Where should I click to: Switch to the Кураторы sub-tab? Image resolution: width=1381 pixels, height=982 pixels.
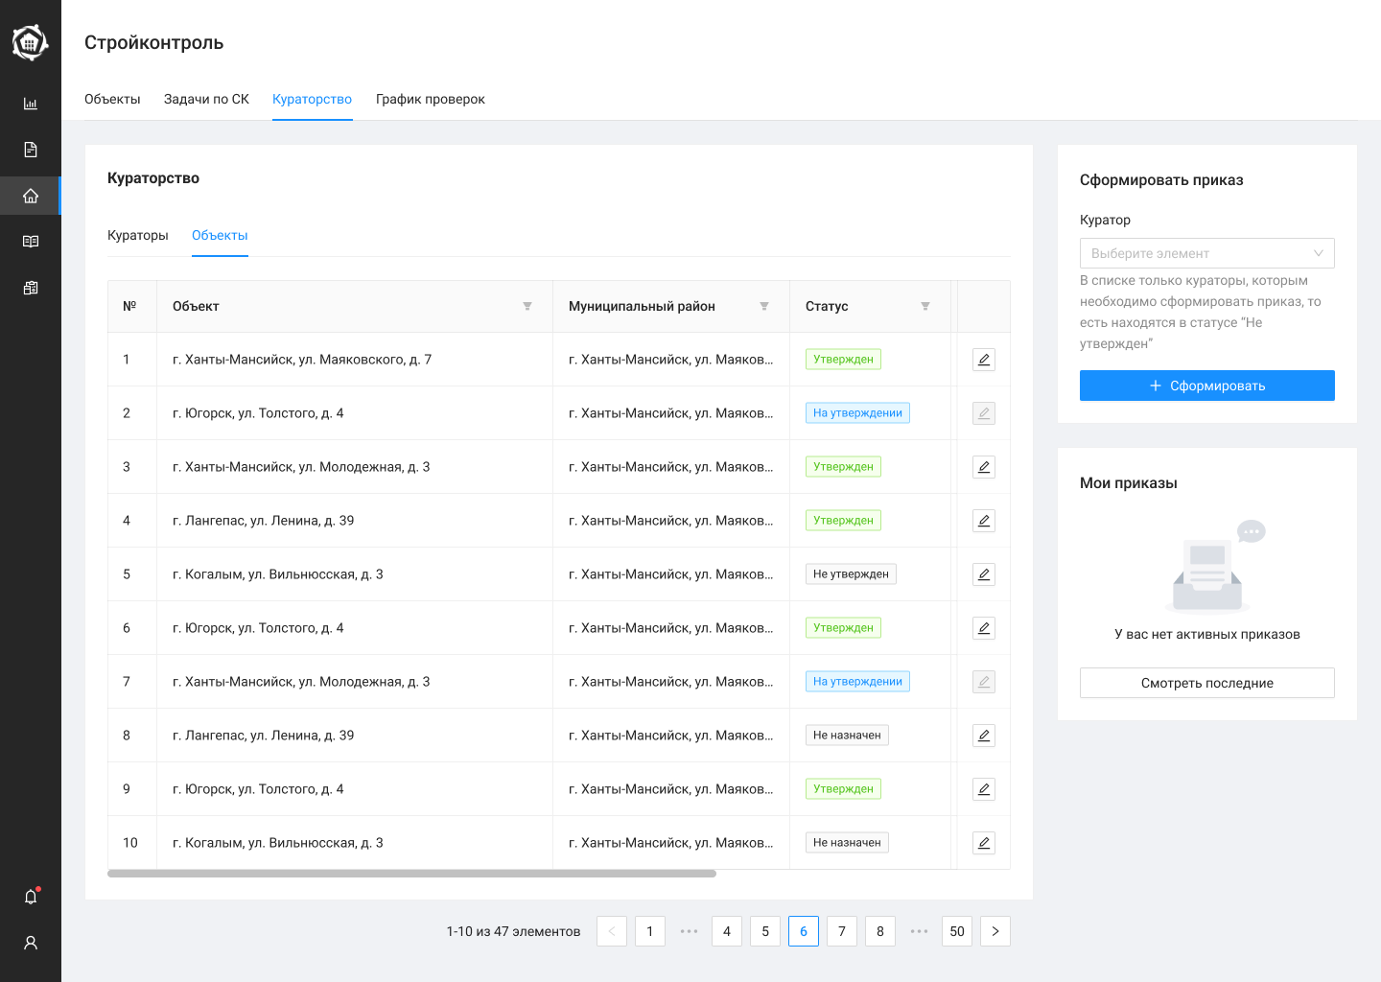pyautogui.click(x=138, y=235)
